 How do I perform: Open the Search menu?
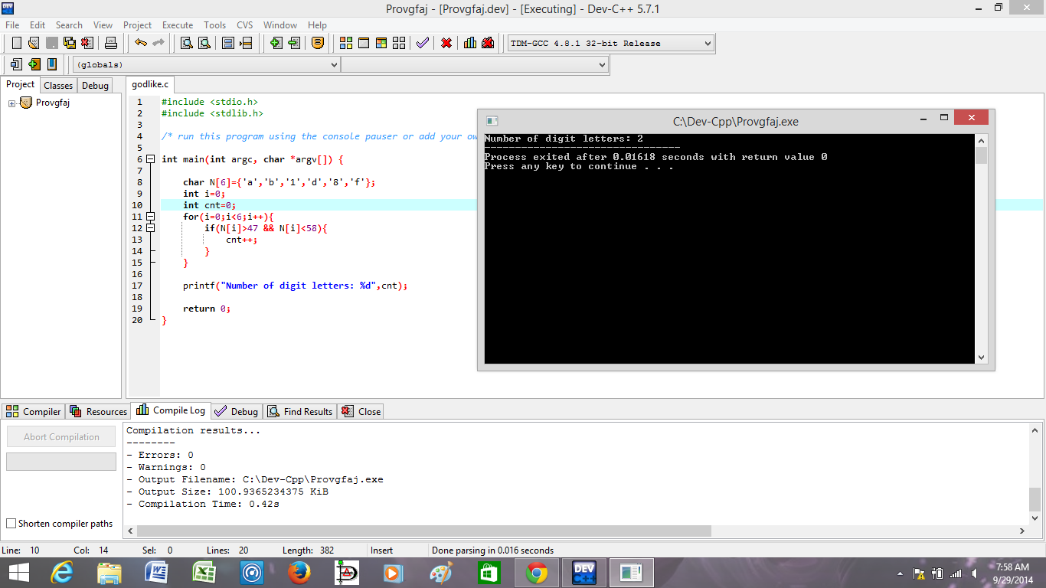[x=69, y=24]
